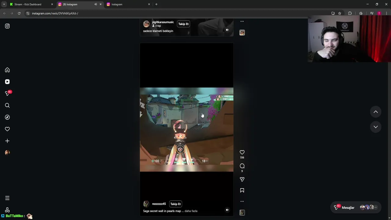
Task: Open more options for yigitkarasumusic reel
Action: pyautogui.click(x=242, y=21)
